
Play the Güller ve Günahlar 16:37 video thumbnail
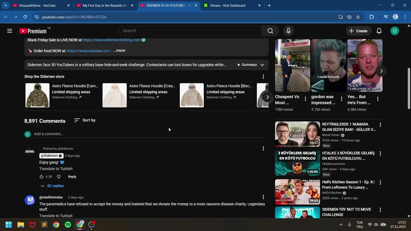pyautogui.click(x=297, y=134)
